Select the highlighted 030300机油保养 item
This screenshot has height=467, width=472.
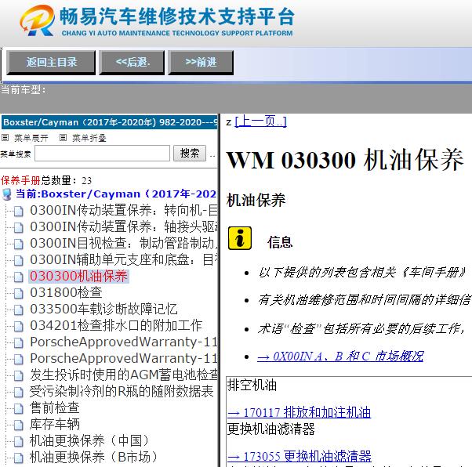click(x=78, y=276)
